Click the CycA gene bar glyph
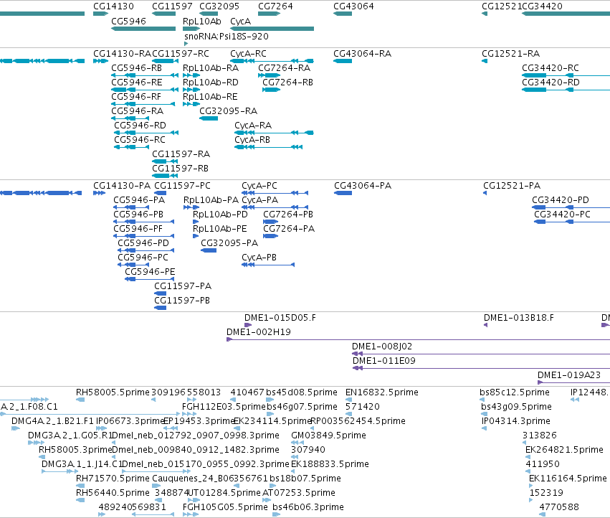 272,29
